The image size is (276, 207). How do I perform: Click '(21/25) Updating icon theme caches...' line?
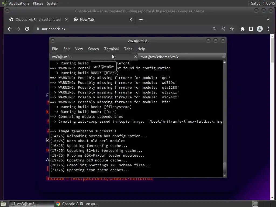point(90,170)
